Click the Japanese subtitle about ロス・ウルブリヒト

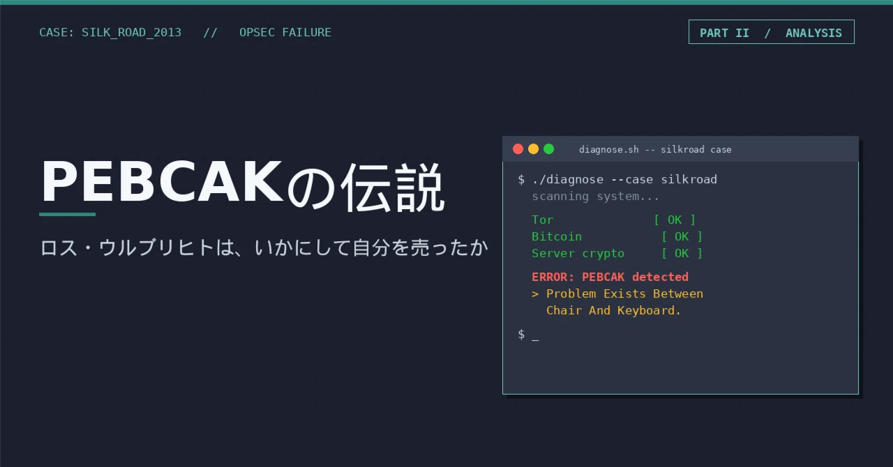click(x=264, y=247)
